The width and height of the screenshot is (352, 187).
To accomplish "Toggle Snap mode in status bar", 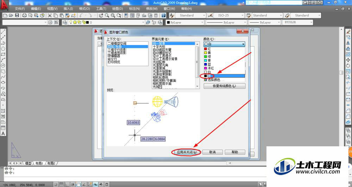I will point(56,185).
